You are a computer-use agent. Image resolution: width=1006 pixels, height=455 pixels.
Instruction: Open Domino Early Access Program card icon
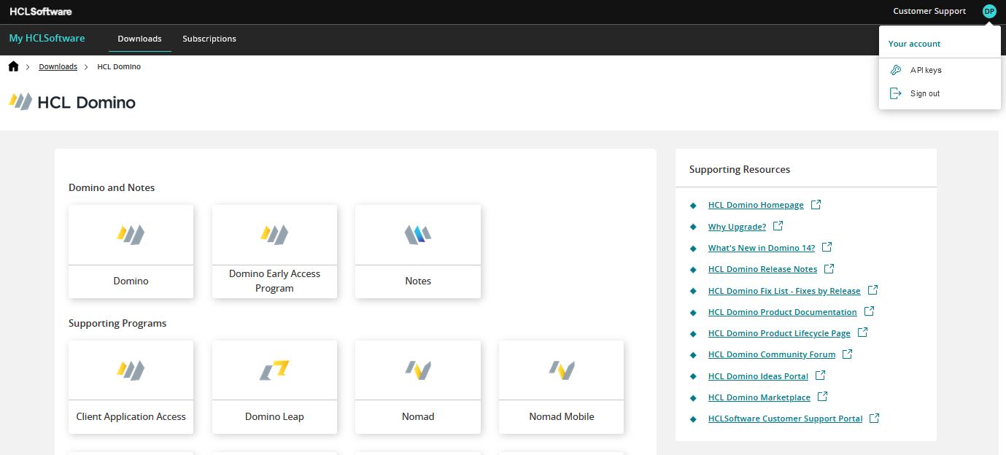click(x=275, y=234)
